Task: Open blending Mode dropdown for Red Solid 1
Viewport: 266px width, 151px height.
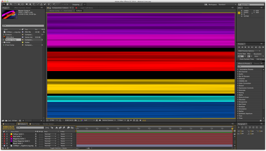Action: pos(50,137)
